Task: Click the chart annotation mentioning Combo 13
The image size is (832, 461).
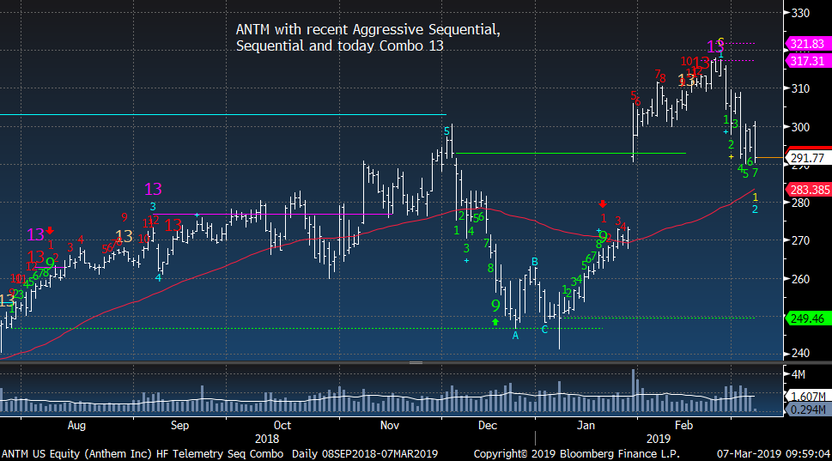Action: point(368,37)
